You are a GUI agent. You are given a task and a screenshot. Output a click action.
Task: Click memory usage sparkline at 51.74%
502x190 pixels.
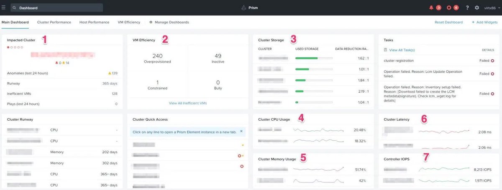[x=318, y=170]
